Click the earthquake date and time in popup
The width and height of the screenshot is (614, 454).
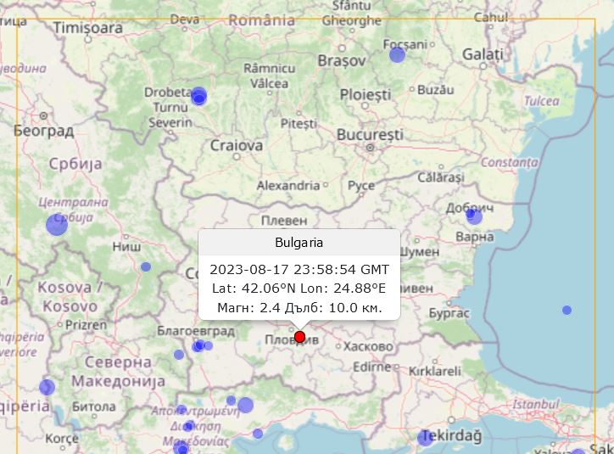point(299,270)
